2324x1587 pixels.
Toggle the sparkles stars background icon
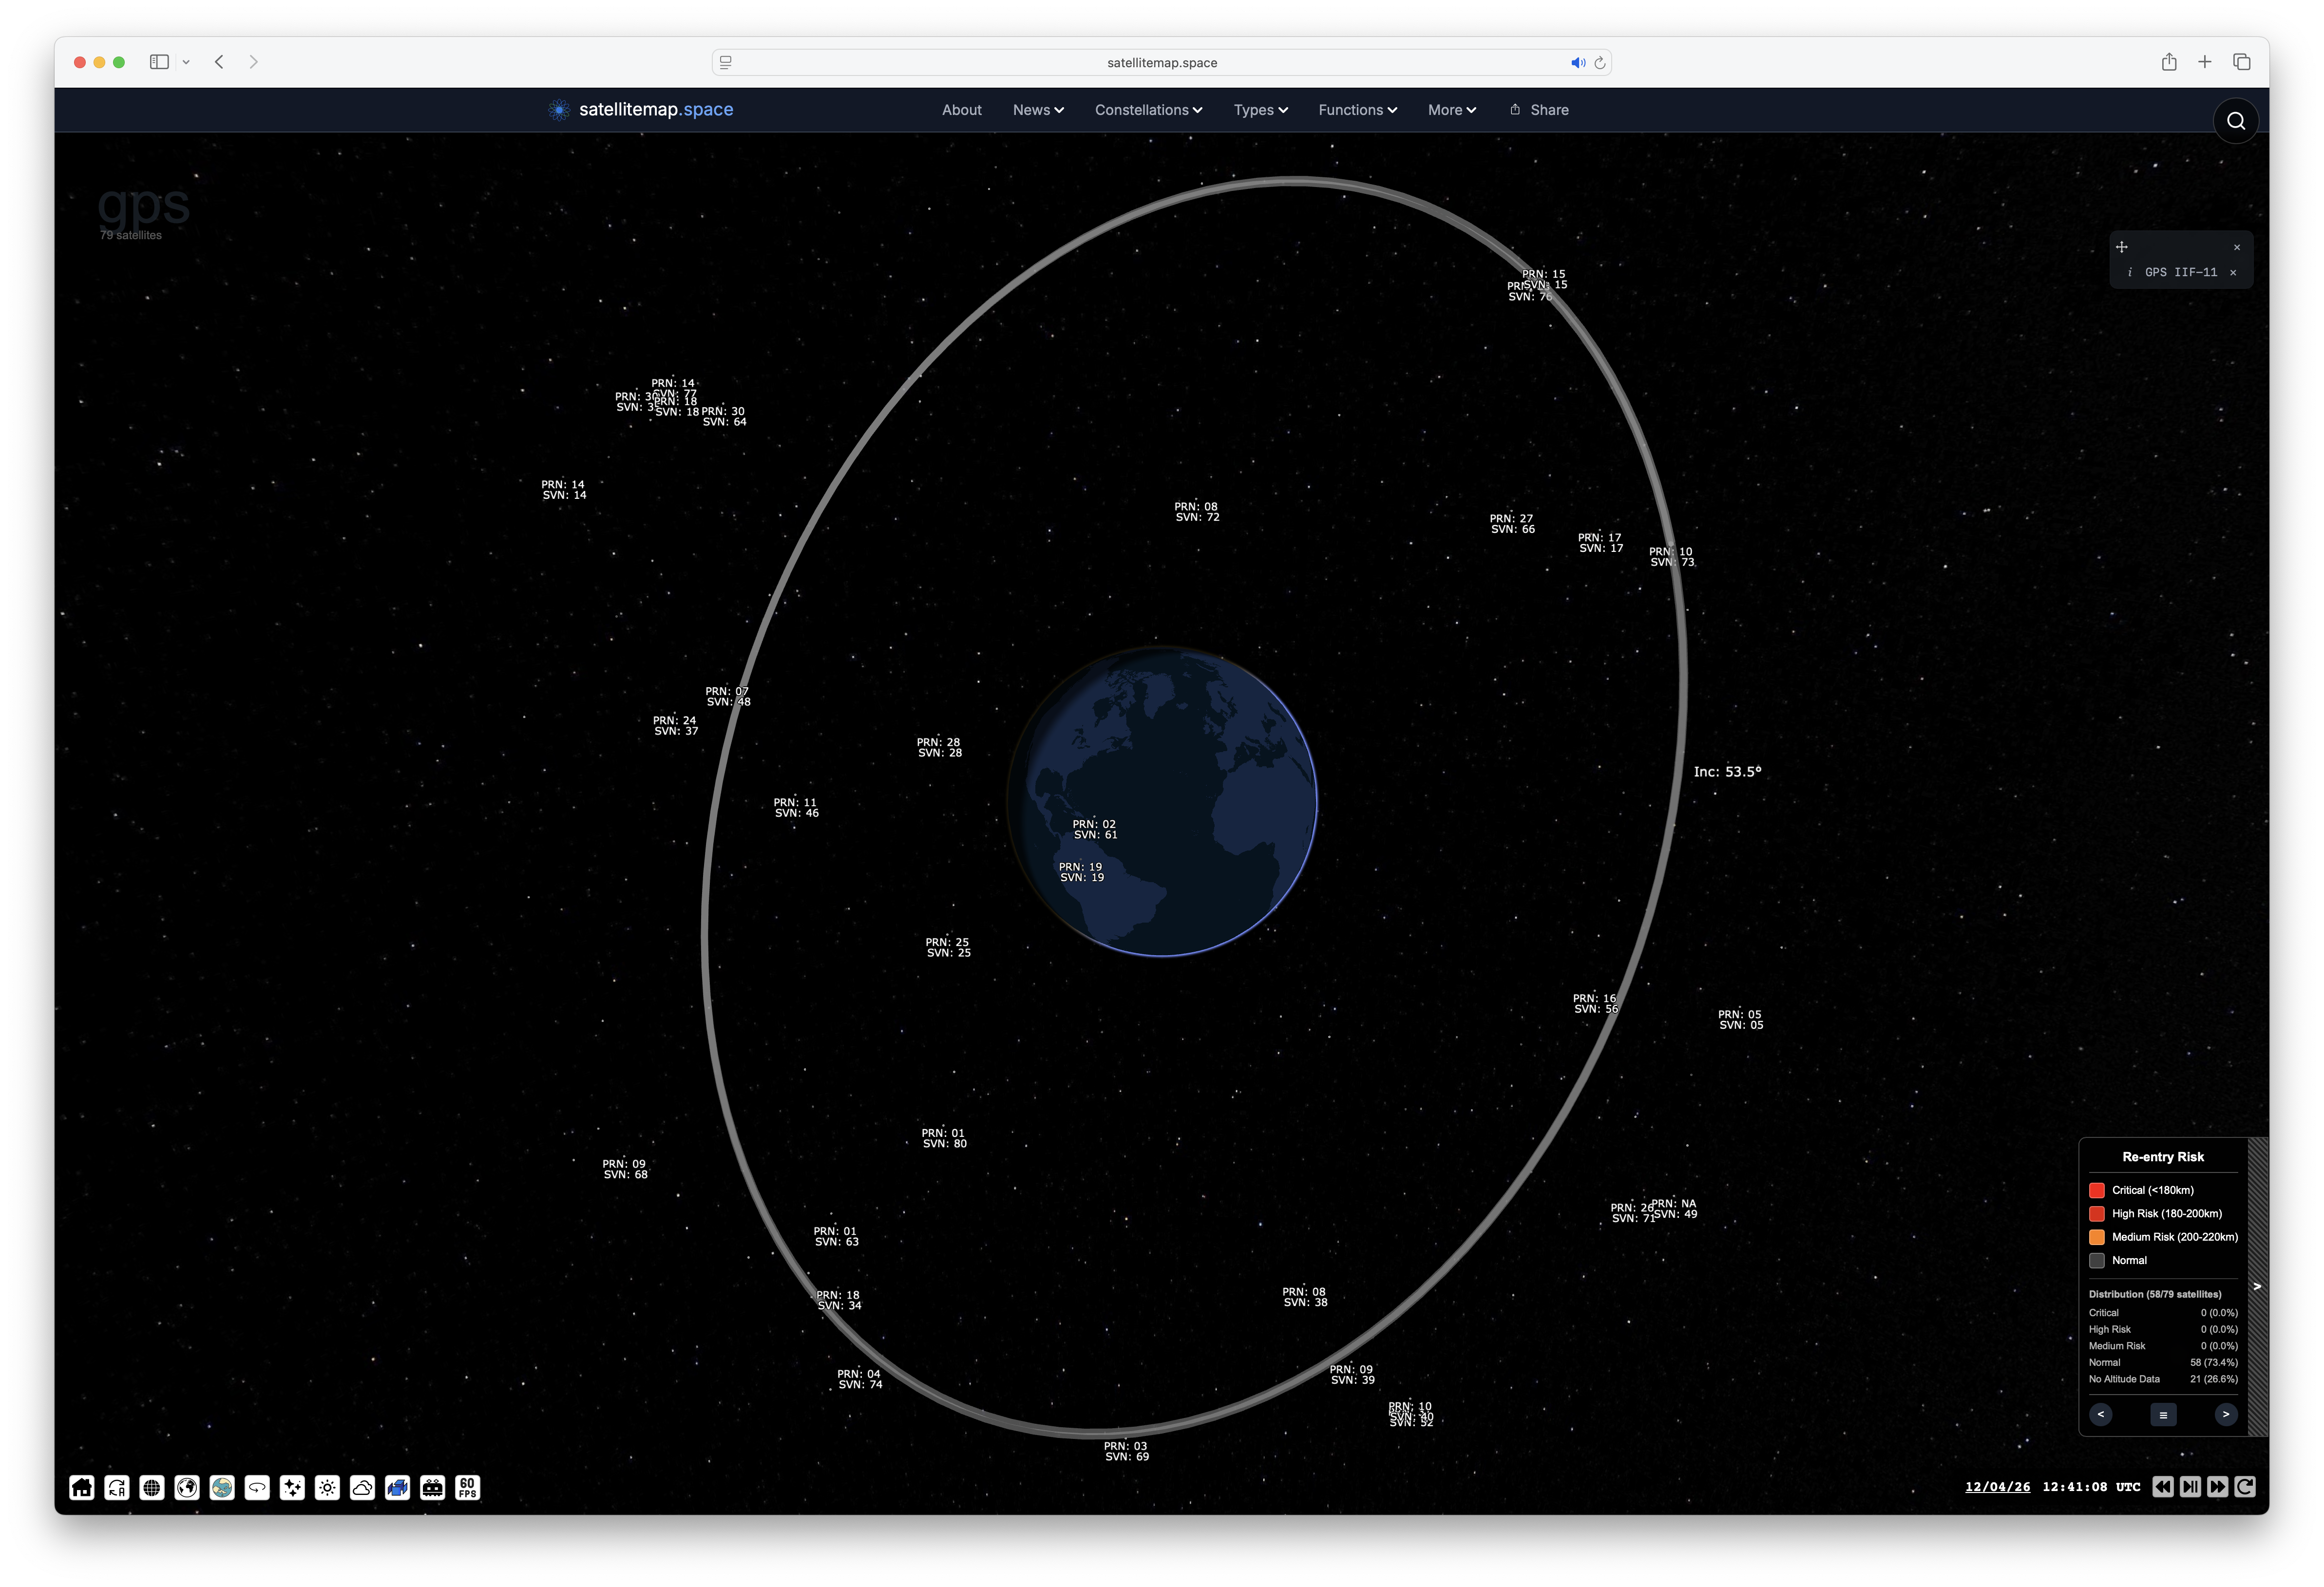click(292, 1488)
